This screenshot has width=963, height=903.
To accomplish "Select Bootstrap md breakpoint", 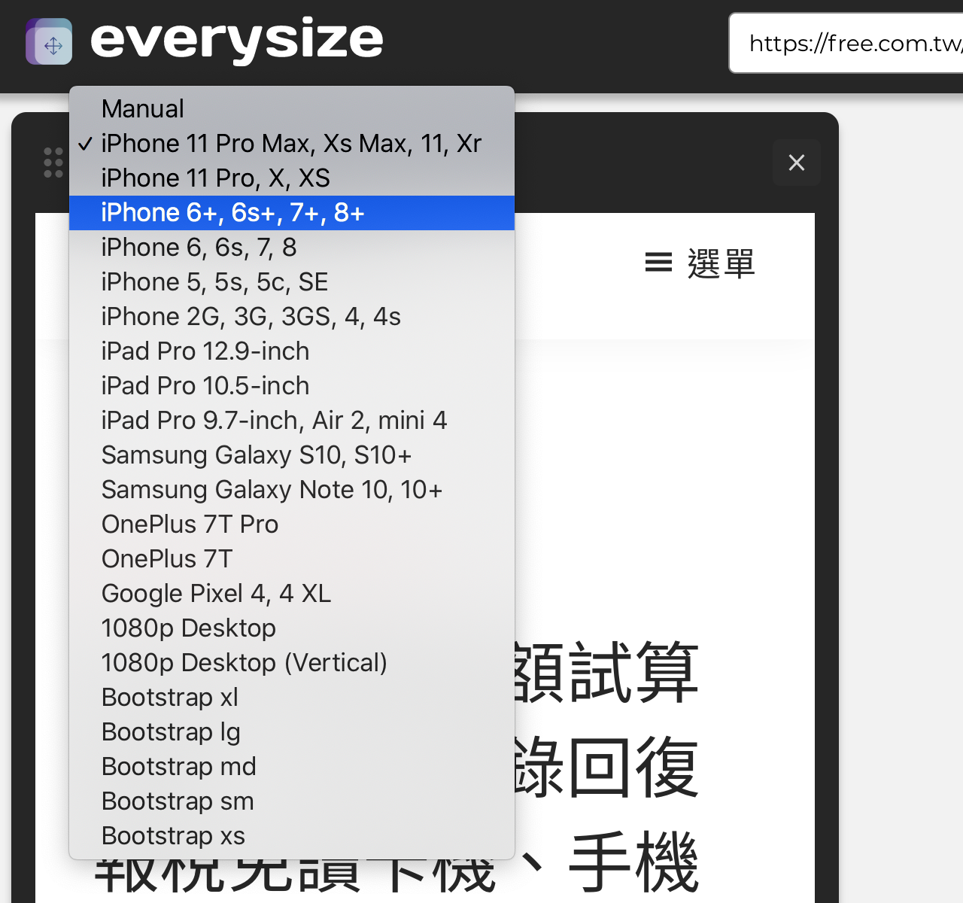I will click(x=292, y=767).
